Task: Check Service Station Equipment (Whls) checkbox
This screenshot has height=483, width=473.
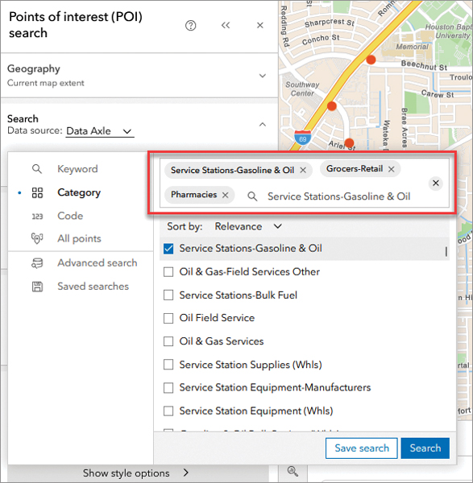Action: click(168, 411)
